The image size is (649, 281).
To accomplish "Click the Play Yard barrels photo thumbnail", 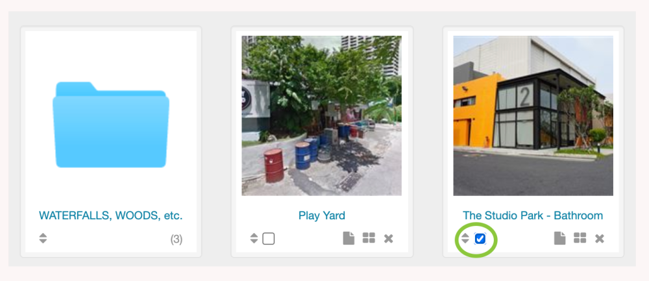I will click(x=322, y=116).
